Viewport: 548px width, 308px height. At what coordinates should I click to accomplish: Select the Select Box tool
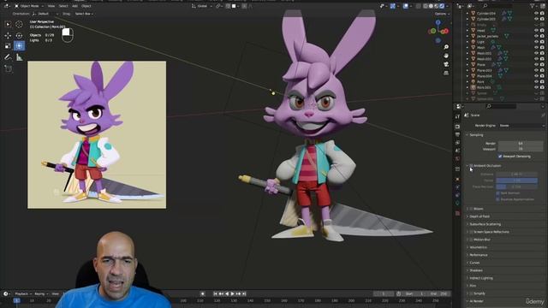8,25
